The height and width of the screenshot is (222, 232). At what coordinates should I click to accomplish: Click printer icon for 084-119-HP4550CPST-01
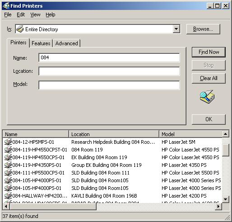click(8, 149)
